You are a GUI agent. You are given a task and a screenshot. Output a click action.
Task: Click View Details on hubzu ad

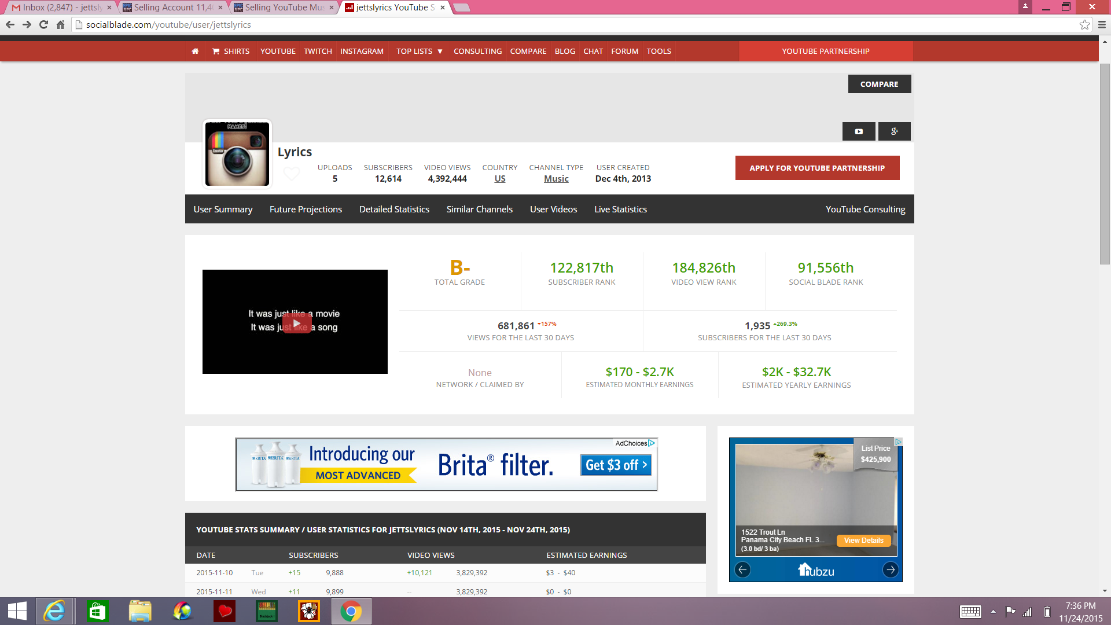(863, 541)
